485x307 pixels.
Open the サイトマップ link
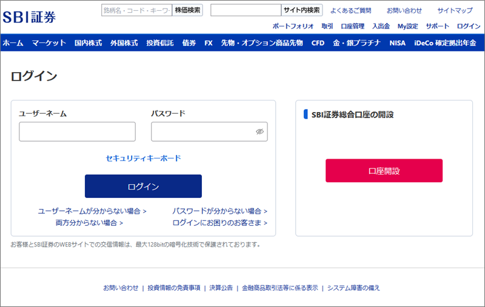(x=455, y=10)
